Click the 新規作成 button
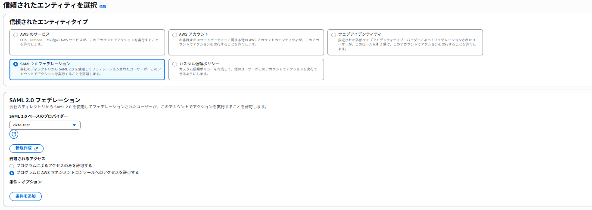Screen dimensions: 592x210 (x=26, y=148)
